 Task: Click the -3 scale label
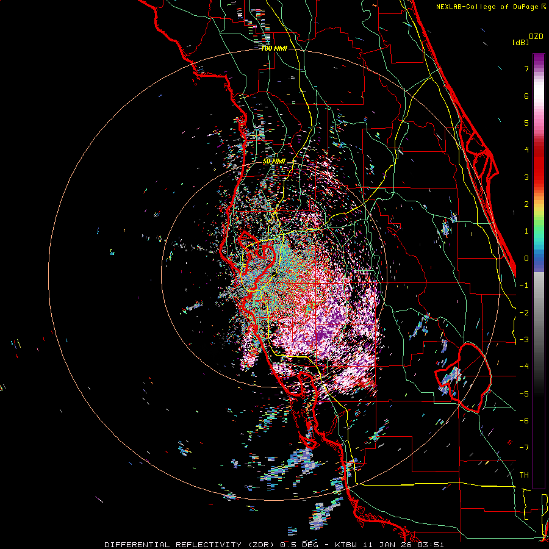point(524,340)
